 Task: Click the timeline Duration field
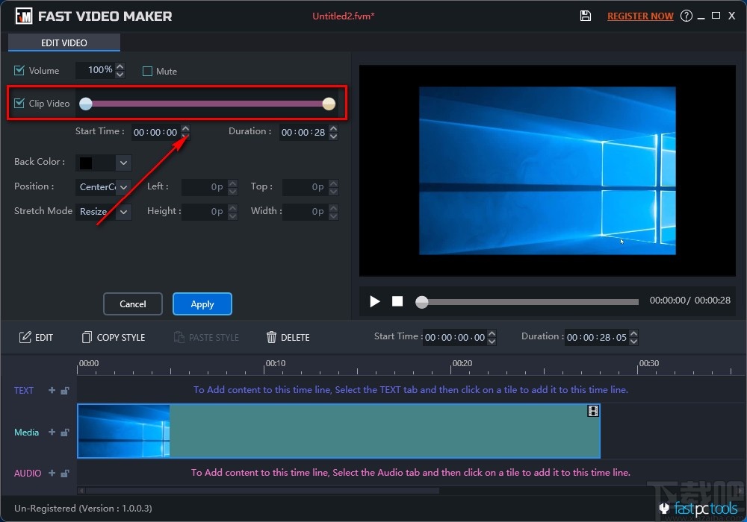(x=596, y=338)
